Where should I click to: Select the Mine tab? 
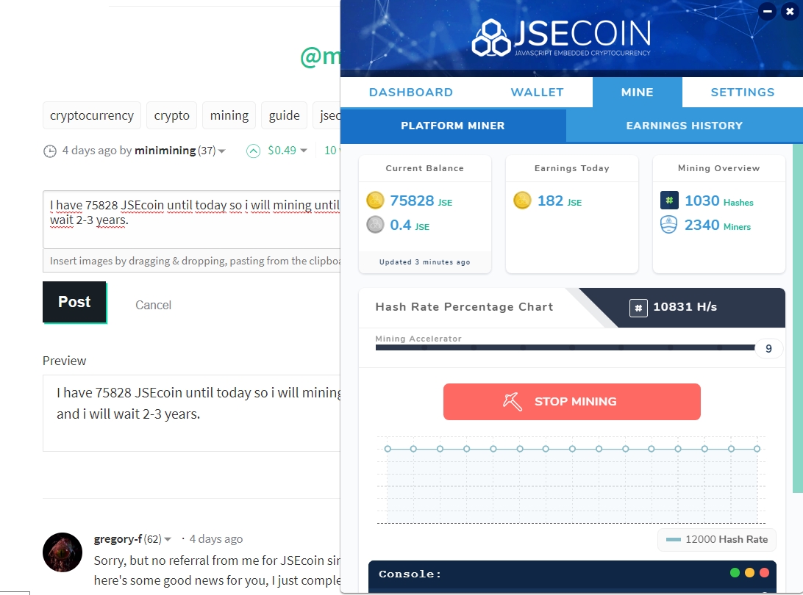coord(637,92)
